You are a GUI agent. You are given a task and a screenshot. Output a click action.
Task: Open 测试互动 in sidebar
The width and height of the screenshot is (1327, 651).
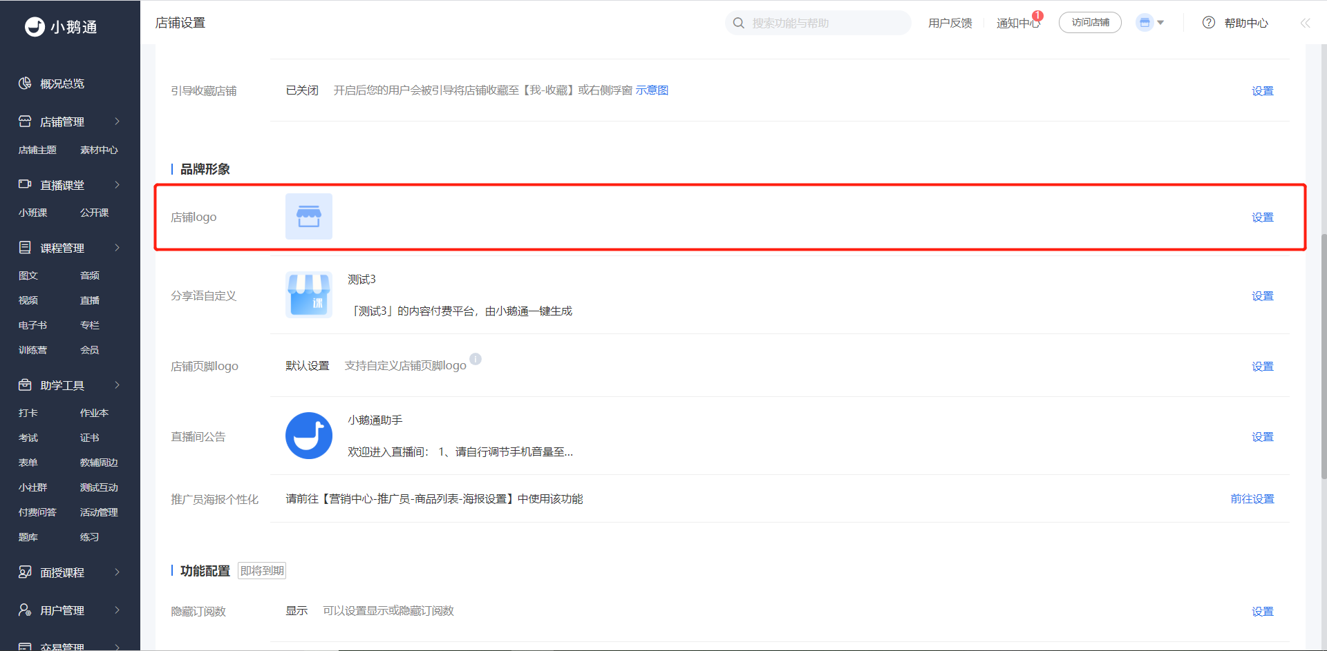pos(99,487)
